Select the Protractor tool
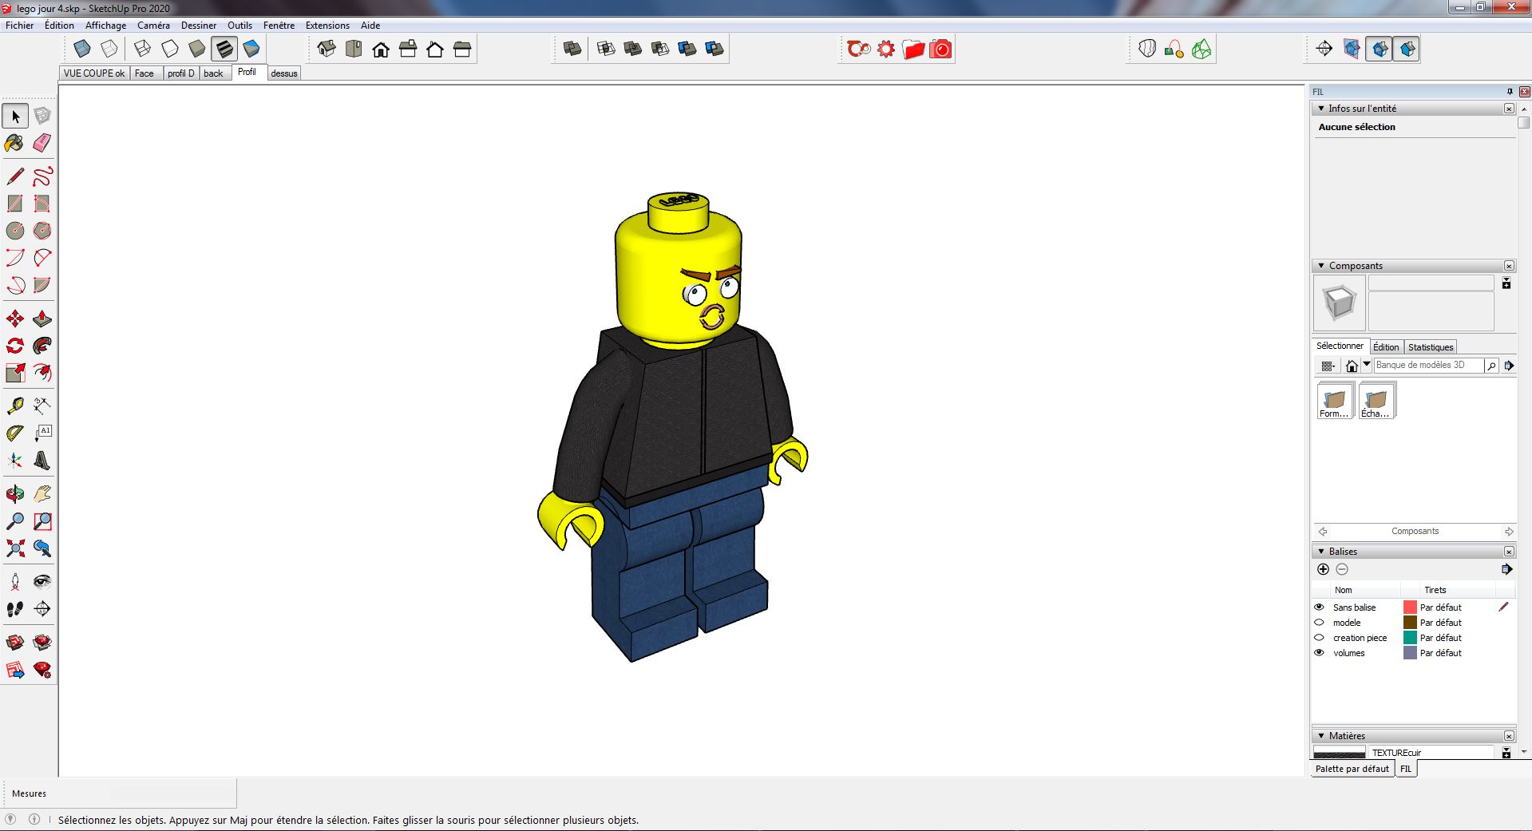The width and height of the screenshot is (1532, 831). tap(15, 433)
